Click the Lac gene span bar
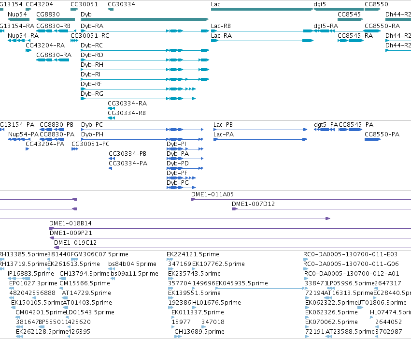The height and width of the screenshot is (339, 411). click(262, 10)
